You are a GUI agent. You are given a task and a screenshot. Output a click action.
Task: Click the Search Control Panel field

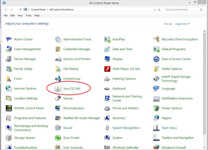click(x=182, y=10)
